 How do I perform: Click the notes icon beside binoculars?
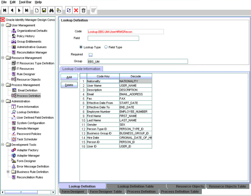(59, 10)
